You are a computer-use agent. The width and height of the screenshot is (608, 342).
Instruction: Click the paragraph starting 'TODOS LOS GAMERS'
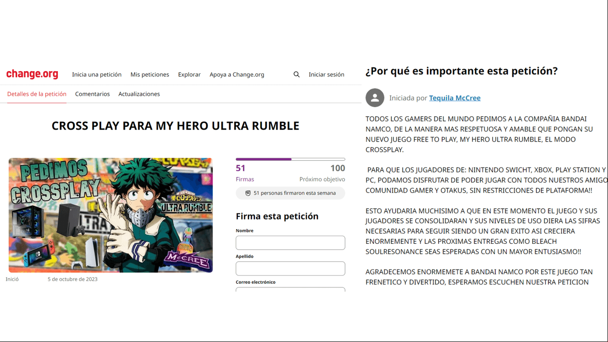click(x=479, y=134)
